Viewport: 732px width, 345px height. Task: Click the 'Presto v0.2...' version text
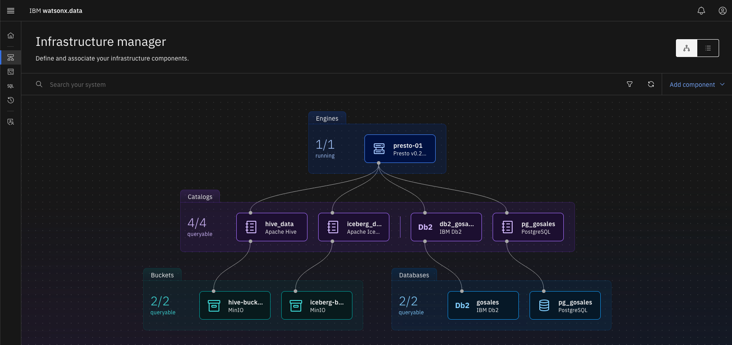click(410, 154)
